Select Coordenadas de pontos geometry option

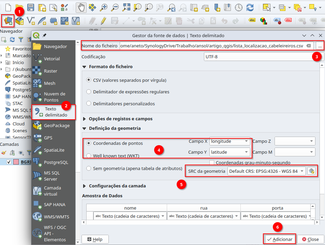pyautogui.click(x=89, y=143)
